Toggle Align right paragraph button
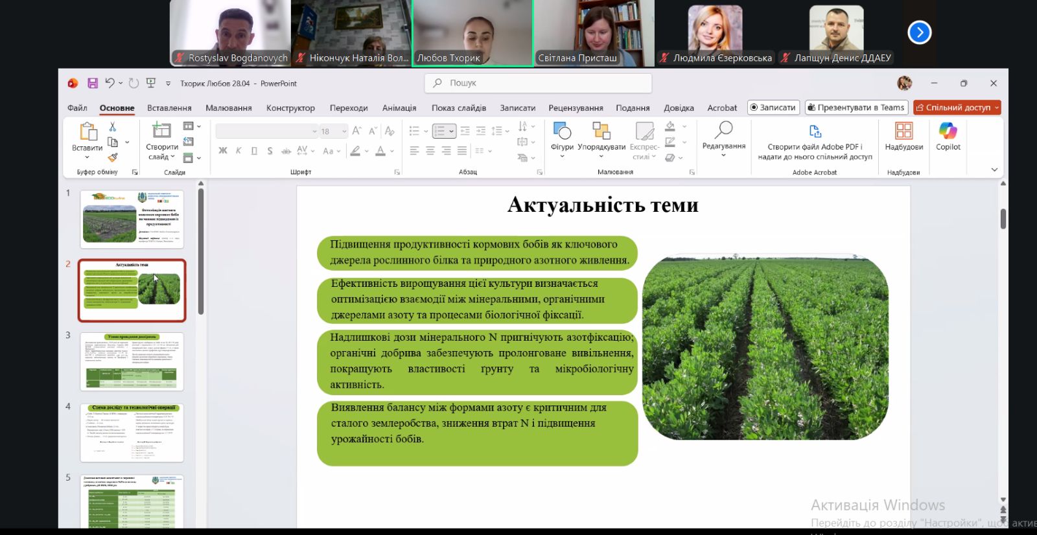Viewport: 1037px width, 535px height. [447, 150]
